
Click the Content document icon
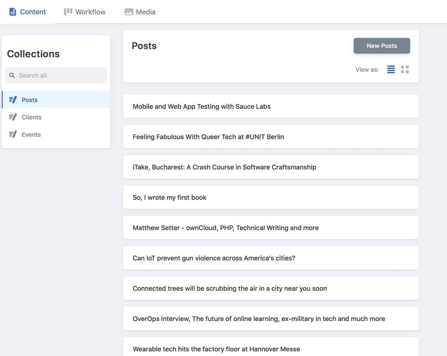click(13, 12)
